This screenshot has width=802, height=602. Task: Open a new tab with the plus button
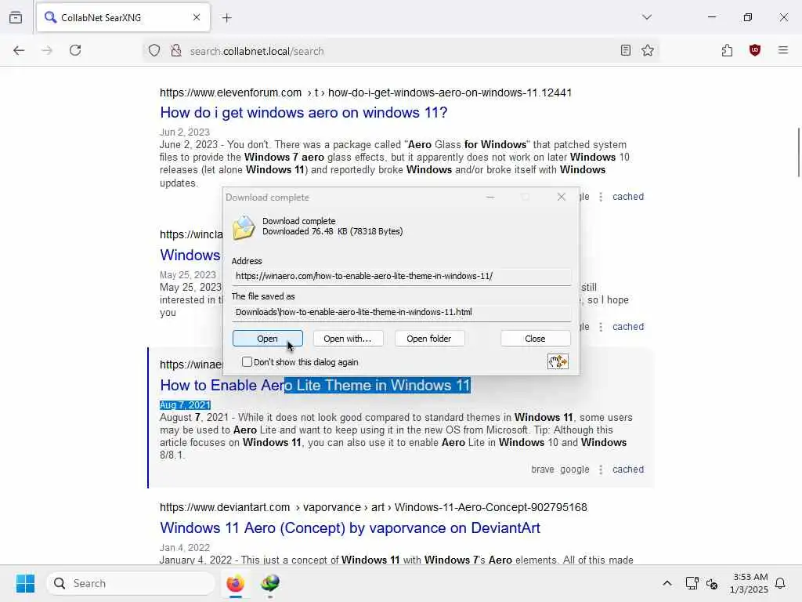[227, 18]
